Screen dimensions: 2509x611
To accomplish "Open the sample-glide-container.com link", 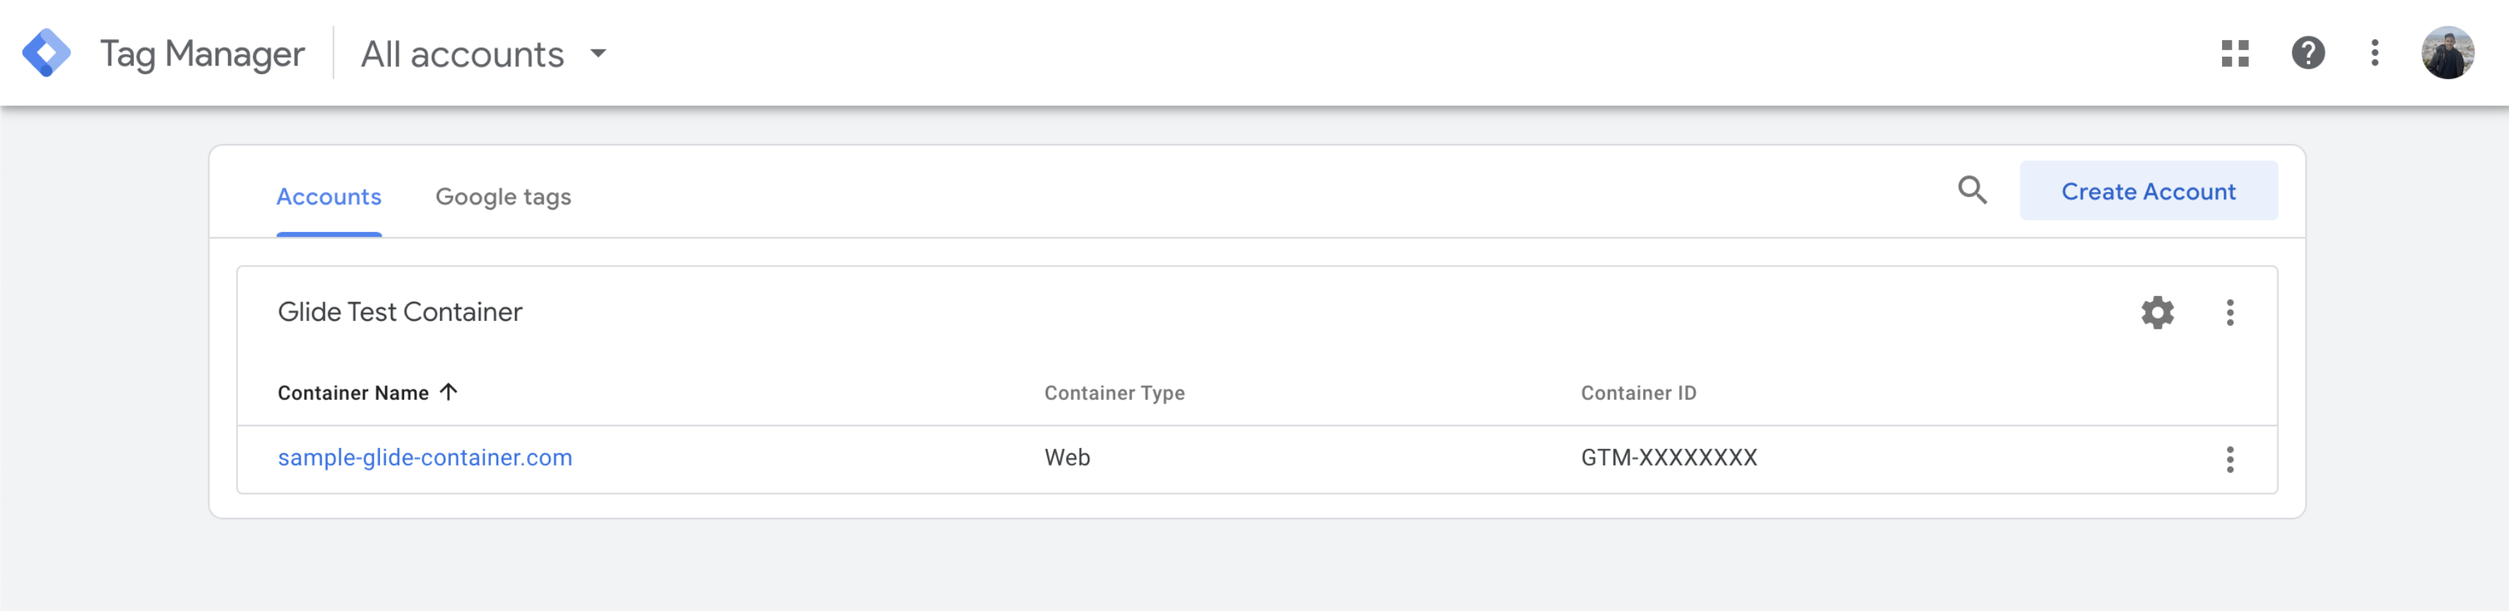I will coord(424,458).
